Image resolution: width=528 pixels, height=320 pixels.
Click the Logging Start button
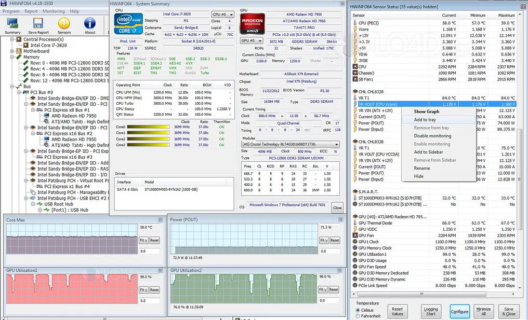point(431,311)
